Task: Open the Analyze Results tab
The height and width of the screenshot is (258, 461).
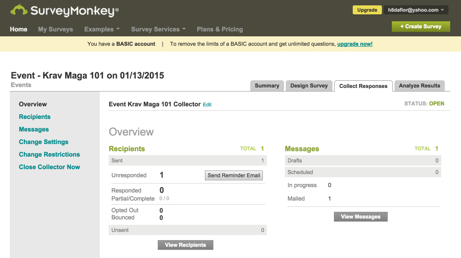Action: point(419,86)
